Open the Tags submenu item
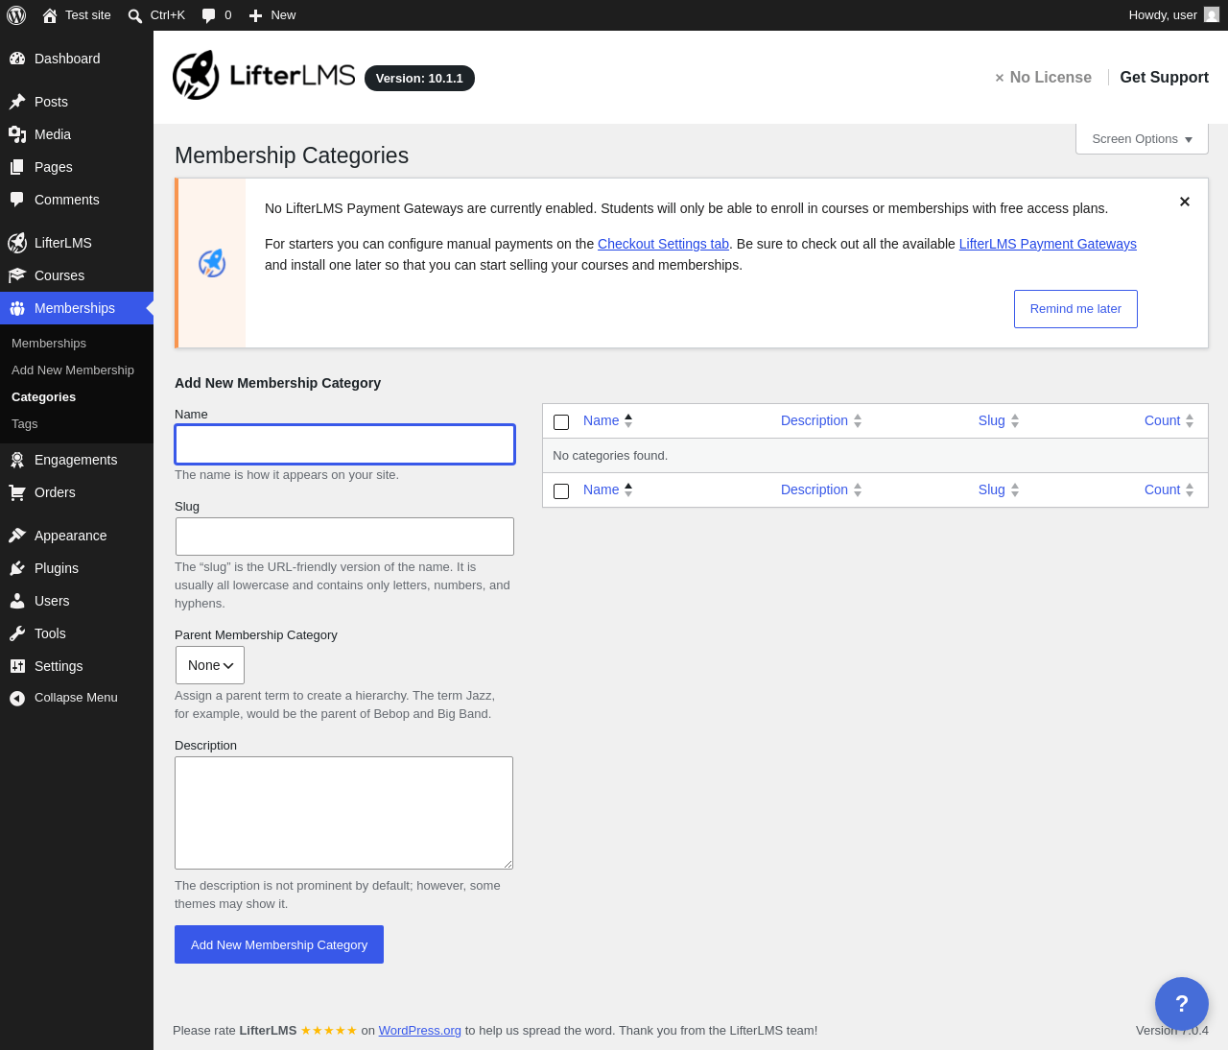1228x1050 pixels. click(25, 424)
